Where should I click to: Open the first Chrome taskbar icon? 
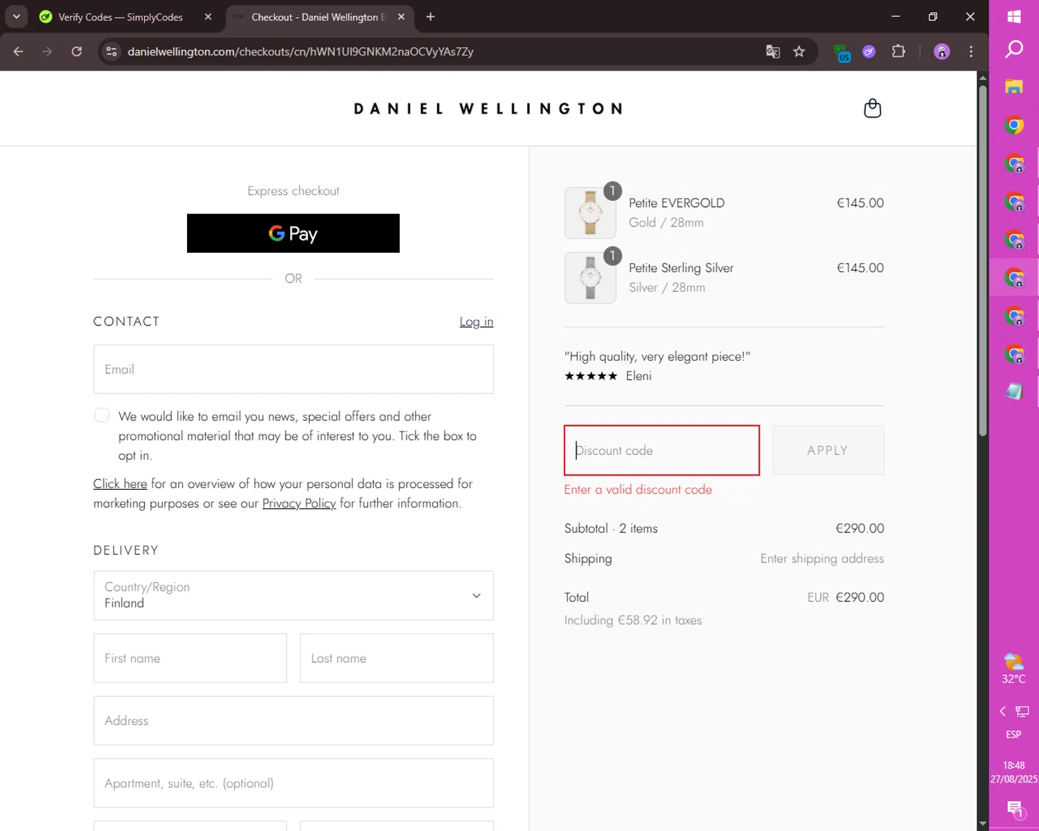pos(1014,125)
